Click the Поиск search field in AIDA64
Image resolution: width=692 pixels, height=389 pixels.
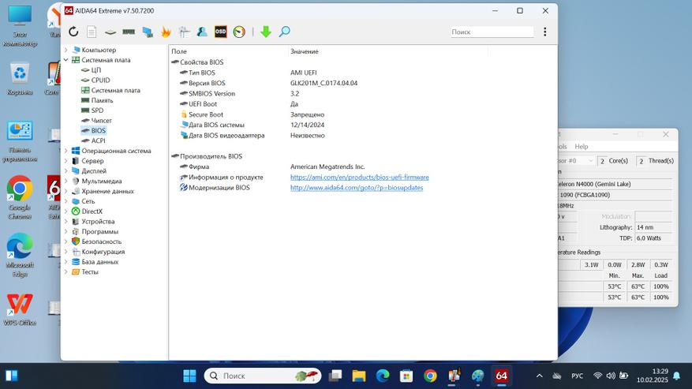coord(492,32)
